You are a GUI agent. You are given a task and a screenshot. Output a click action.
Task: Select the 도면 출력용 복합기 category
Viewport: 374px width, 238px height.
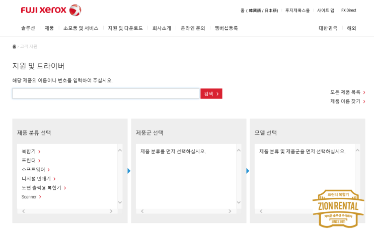tap(44, 188)
